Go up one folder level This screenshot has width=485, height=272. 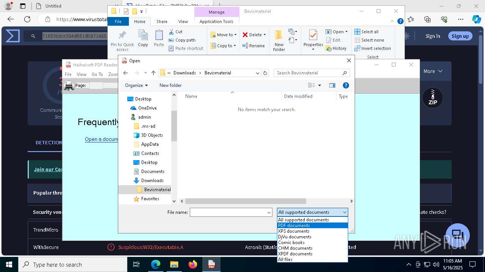(153, 73)
